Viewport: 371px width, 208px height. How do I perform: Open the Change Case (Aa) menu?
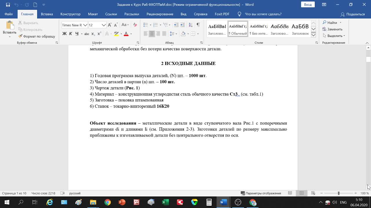(125, 25)
